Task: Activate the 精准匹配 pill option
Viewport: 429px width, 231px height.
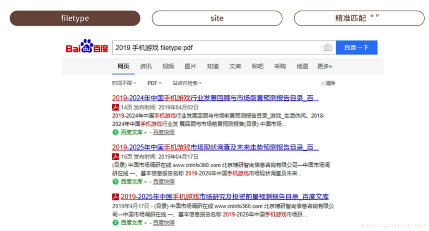Action: tap(359, 18)
